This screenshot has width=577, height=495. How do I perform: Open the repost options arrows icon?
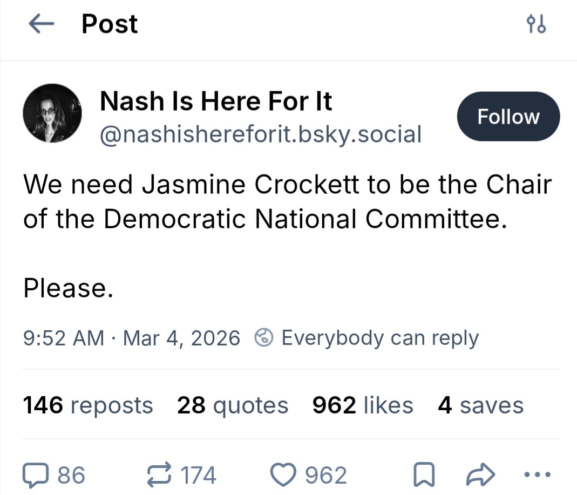tap(160, 475)
